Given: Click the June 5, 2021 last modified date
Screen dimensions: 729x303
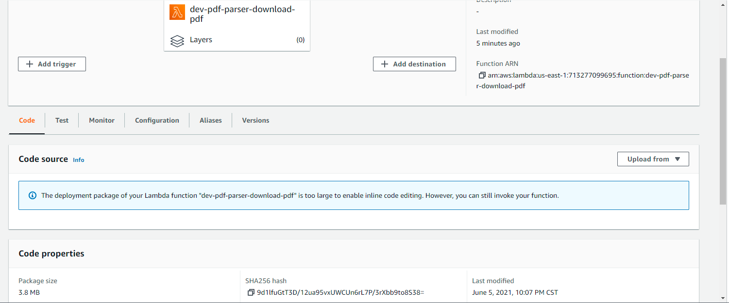Looking at the screenshot, I should (515, 292).
